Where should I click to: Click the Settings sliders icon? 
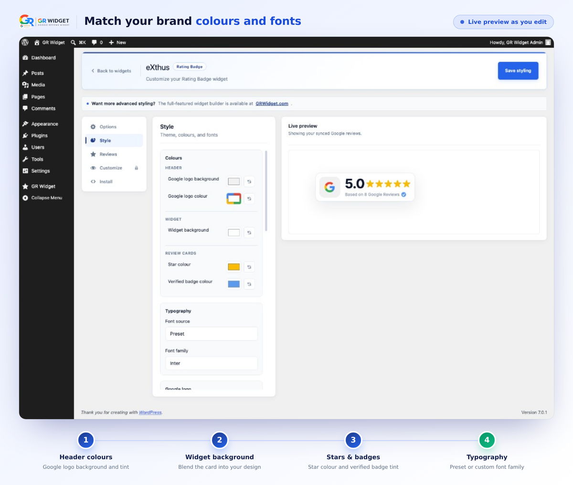(x=25, y=171)
